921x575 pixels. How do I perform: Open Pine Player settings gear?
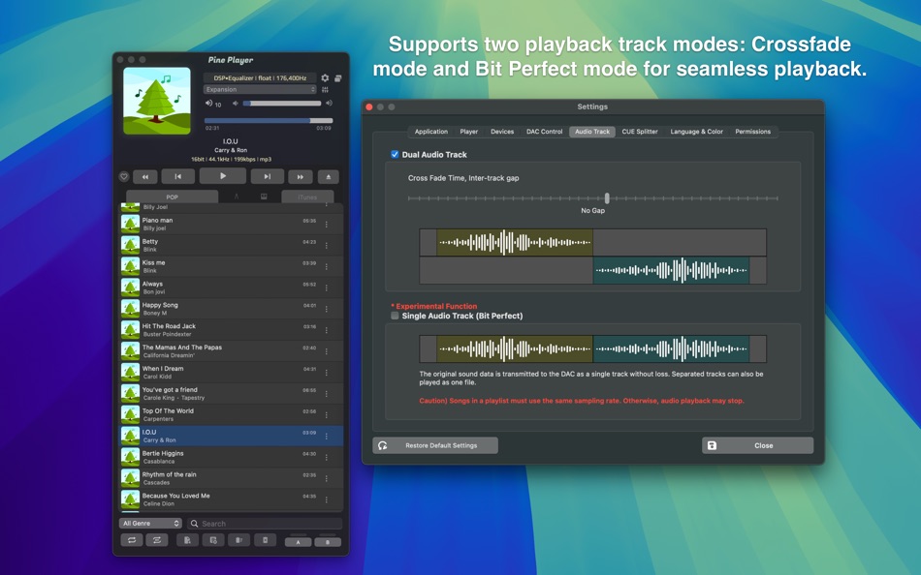coord(325,77)
